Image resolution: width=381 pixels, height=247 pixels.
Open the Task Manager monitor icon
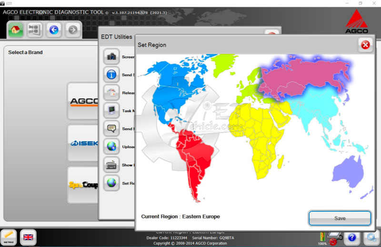(x=111, y=110)
